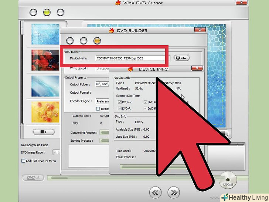Click the orange third step circle in DVD Builder
Screen dimensions: 269x202
pos(97,41)
